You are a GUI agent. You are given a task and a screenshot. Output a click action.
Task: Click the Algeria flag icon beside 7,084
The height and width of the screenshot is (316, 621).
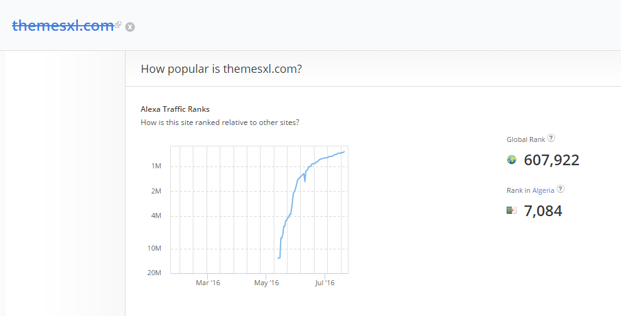512,210
